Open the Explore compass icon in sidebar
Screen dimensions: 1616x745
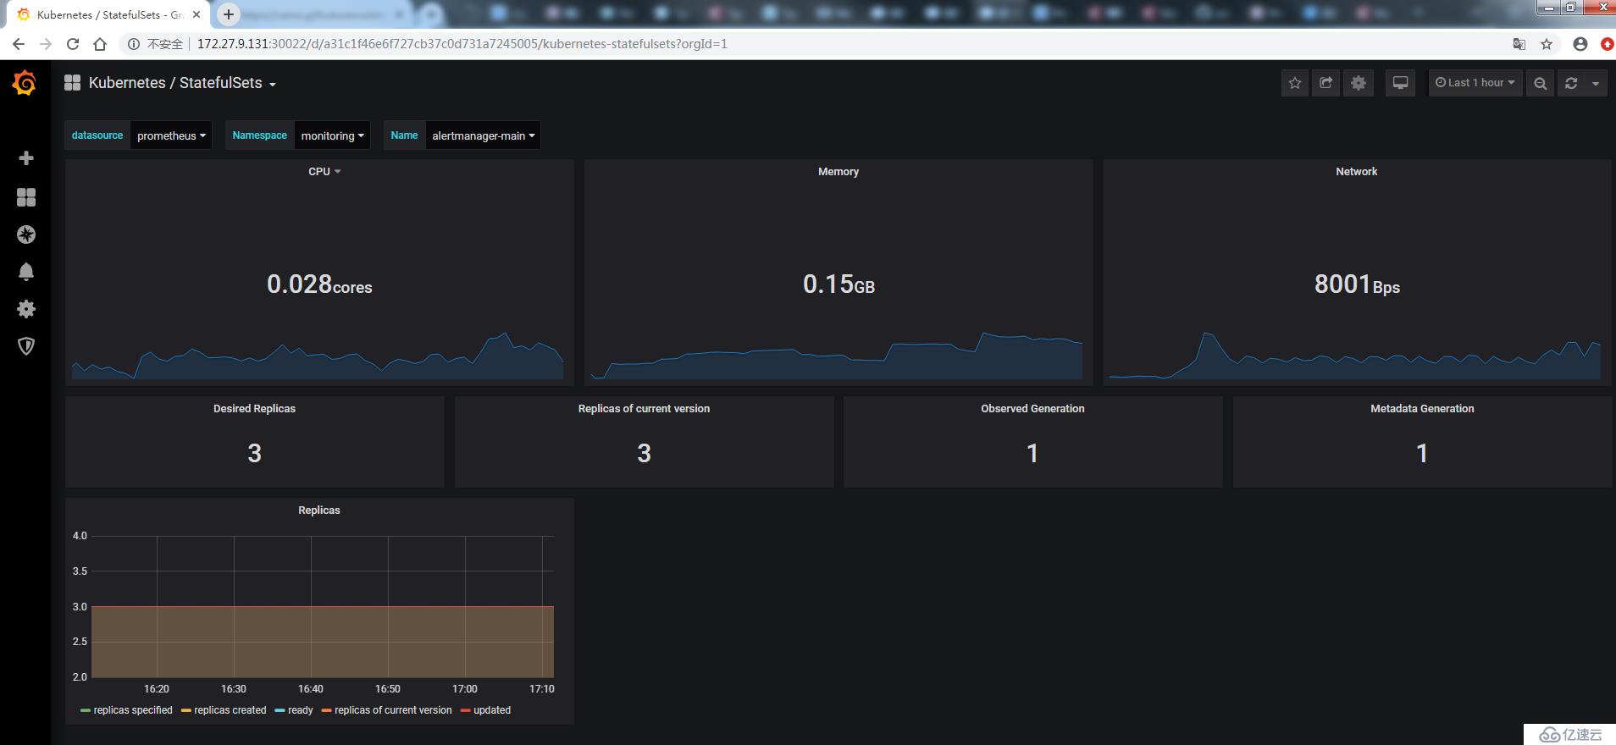(26, 235)
